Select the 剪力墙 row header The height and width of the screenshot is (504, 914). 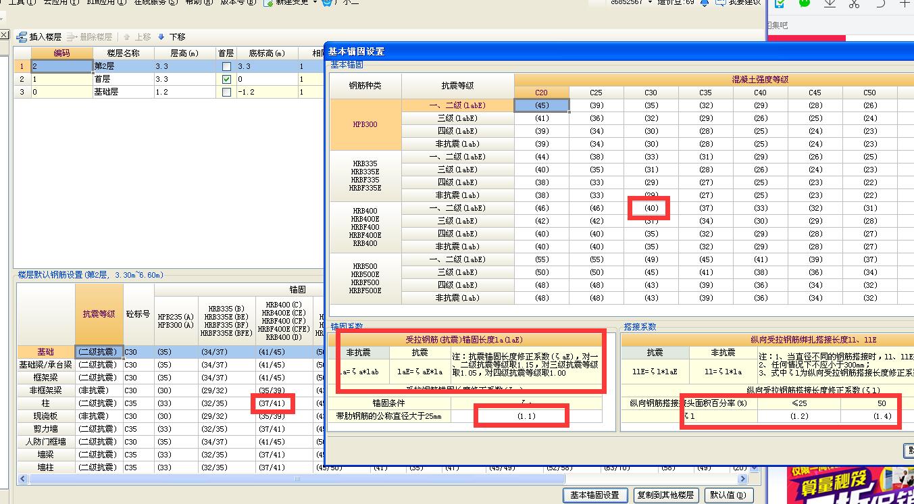coord(46,429)
